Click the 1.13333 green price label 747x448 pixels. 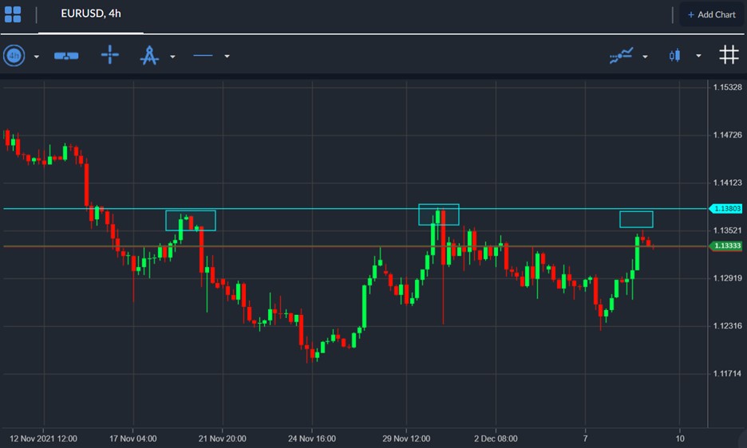click(725, 246)
